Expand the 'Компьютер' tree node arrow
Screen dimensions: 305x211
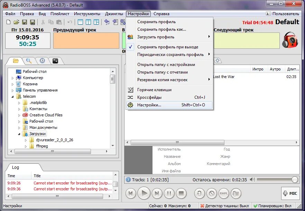tap(13, 78)
